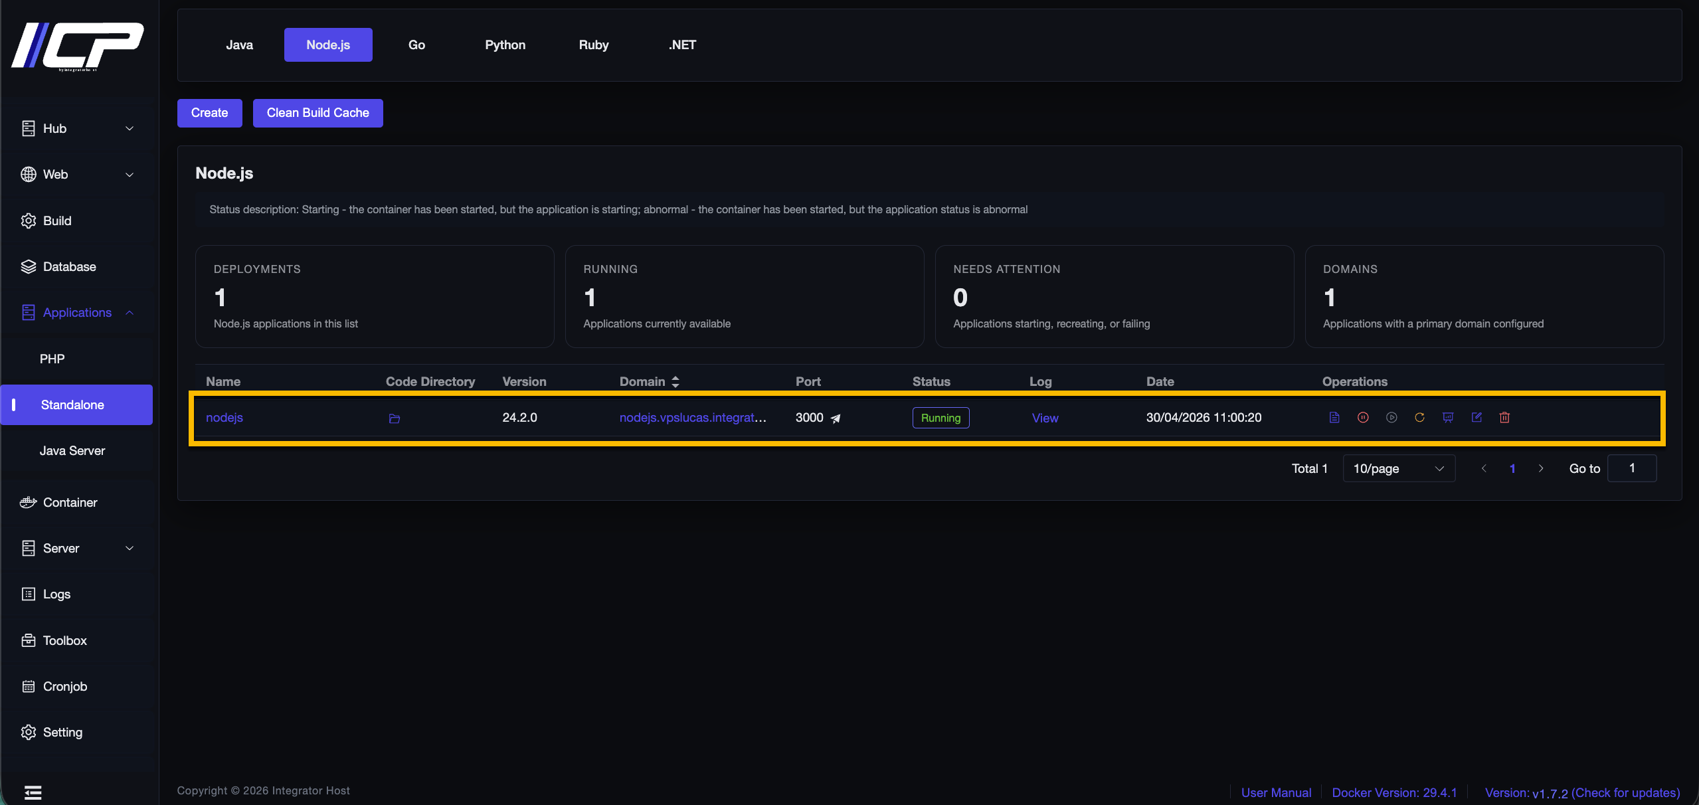Stop the nodejs app with pause icon
This screenshot has width=1699, height=805.
coord(1363,417)
